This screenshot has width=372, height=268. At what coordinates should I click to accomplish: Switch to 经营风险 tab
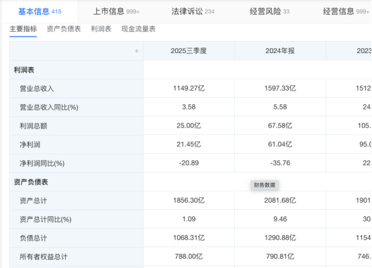(x=269, y=11)
